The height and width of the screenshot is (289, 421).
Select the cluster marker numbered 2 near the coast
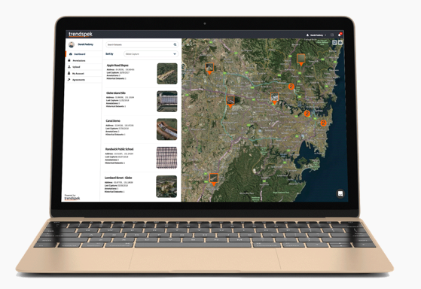pos(323,123)
